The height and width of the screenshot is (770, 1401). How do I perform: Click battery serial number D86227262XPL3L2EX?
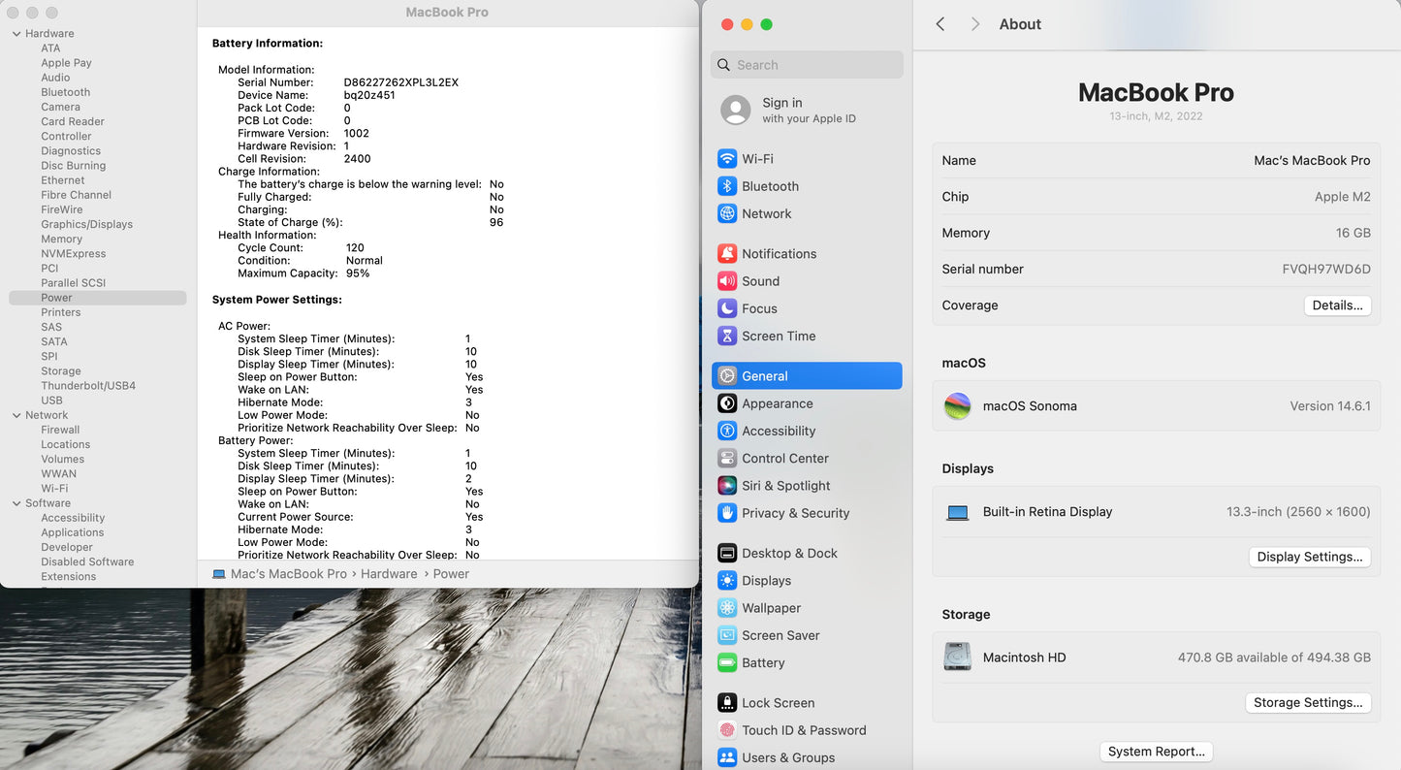(x=400, y=82)
